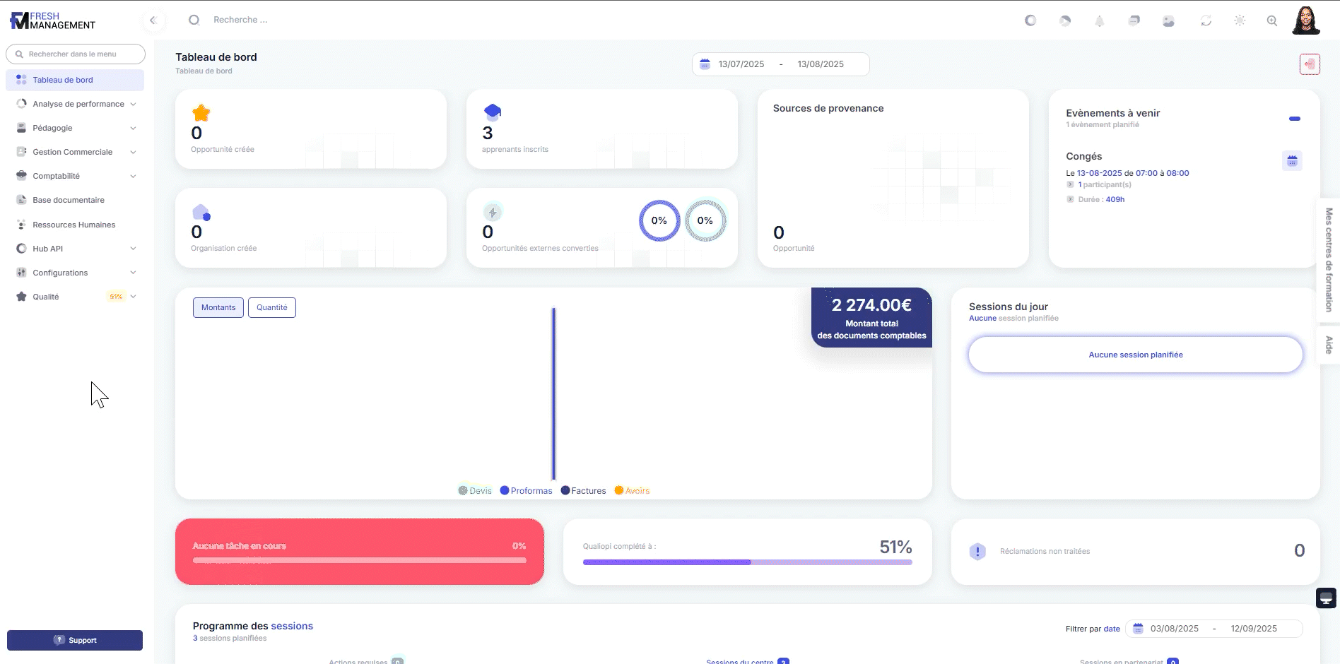Click the Support button
Image resolution: width=1340 pixels, height=664 pixels.
coord(75,640)
